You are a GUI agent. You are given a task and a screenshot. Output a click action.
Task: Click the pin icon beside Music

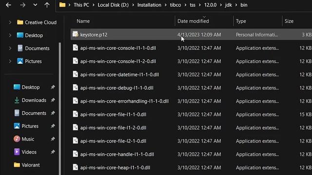tap(53, 139)
